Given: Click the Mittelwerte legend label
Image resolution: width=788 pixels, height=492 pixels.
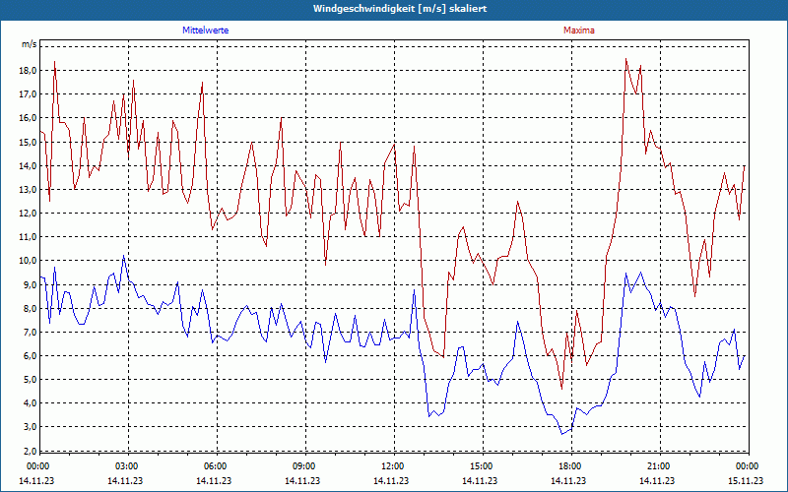Looking at the screenshot, I should (x=206, y=31).
